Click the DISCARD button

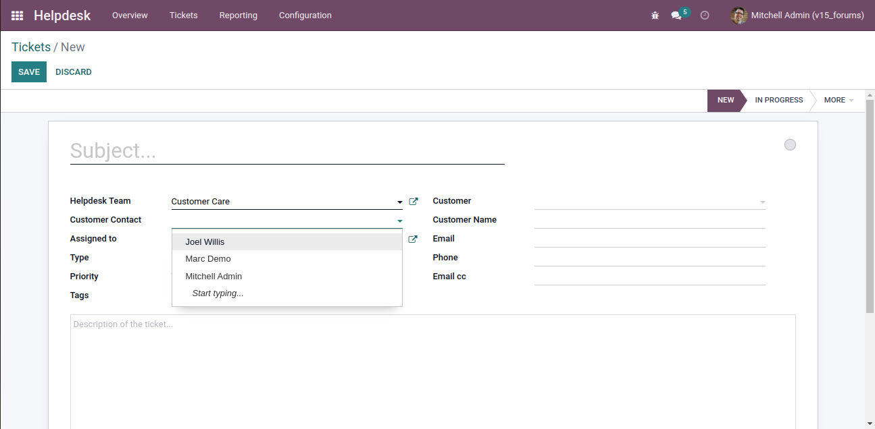74,71
